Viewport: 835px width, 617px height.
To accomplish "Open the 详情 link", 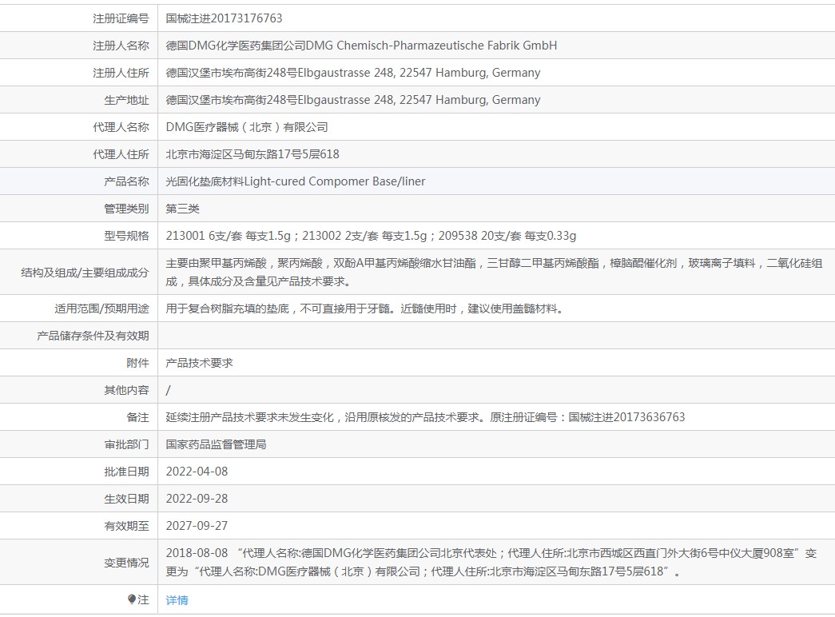I will [177, 600].
